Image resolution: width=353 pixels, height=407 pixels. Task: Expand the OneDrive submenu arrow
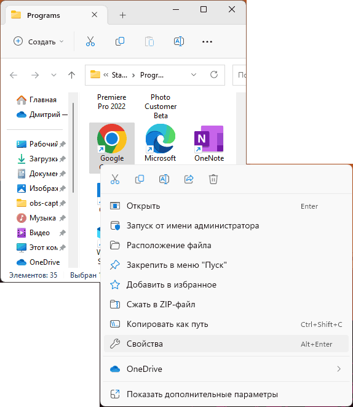pyautogui.click(x=339, y=369)
